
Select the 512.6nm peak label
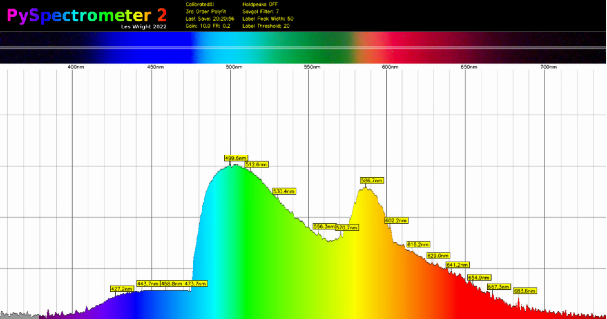[x=256, y=164]
